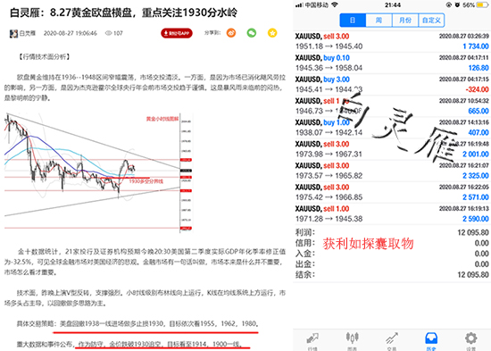491x351 pixels.
Task: Open the candlestick chart icon in bottom bar
Action: point(353,340)
